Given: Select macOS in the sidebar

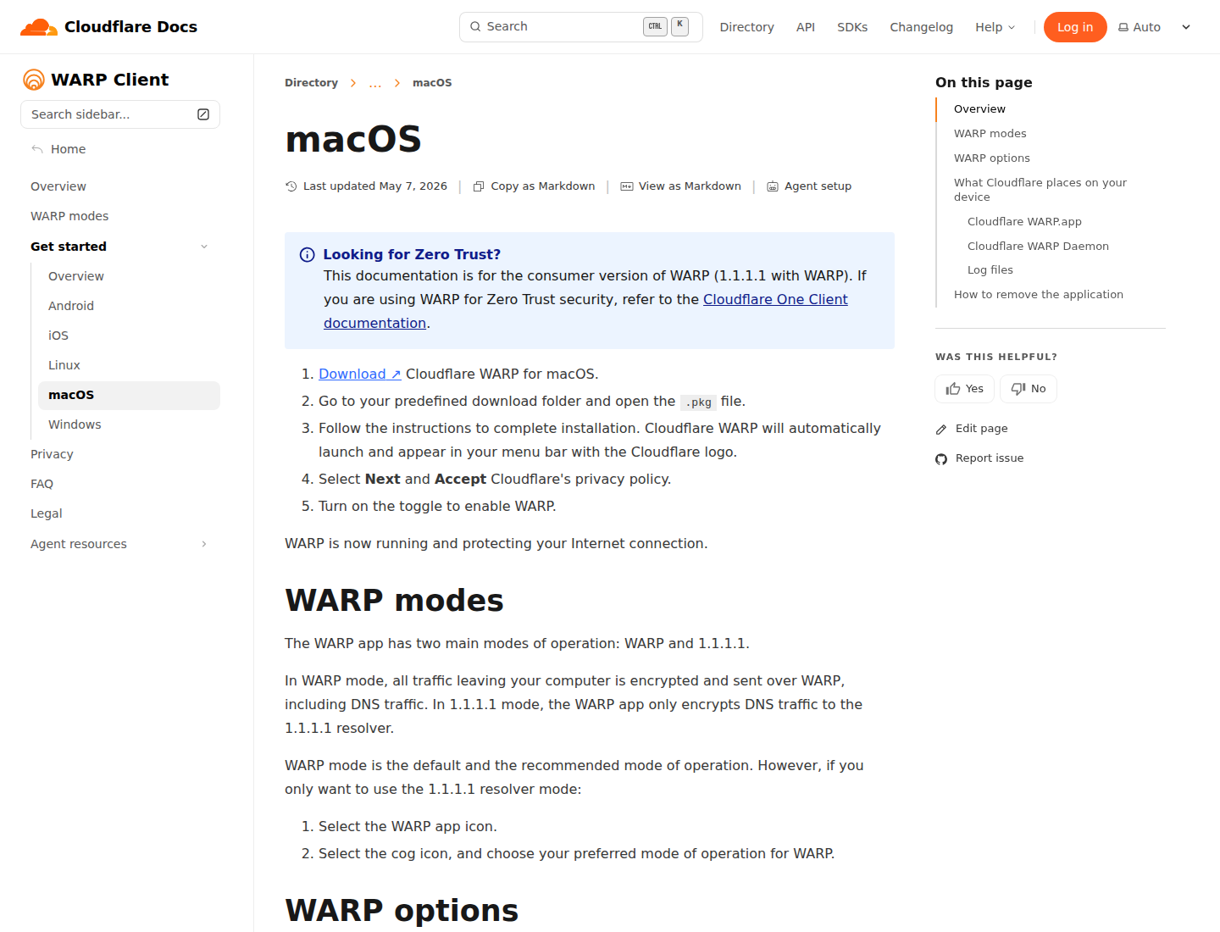Looking at the screenshot, I should point(129,395).
